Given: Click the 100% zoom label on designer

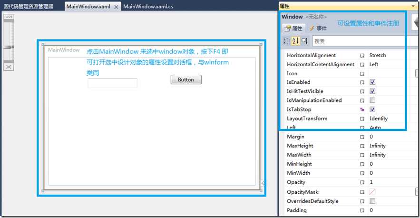Looking at the screenshot, I should click(9, 17).
